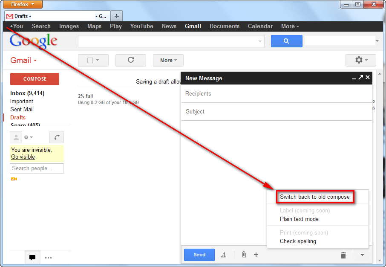This screenshot has width=386, height=267.
Task: Select 'Switch back to old compose'
Action: click(314, 197)
